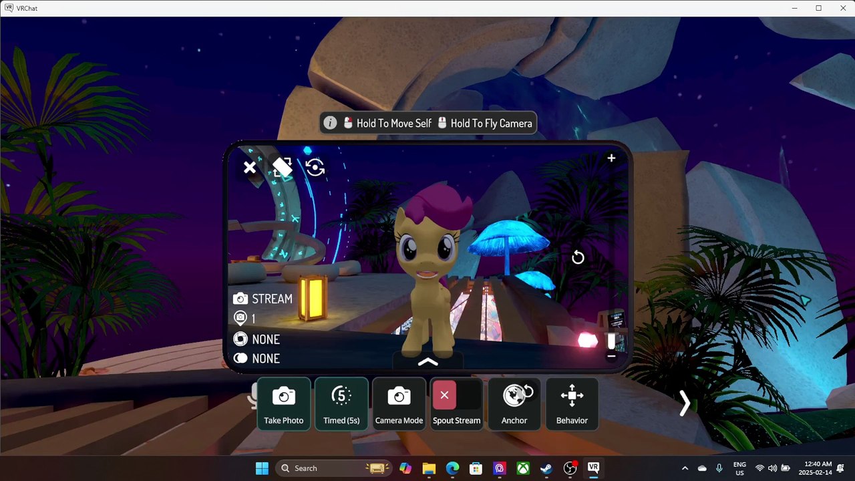The height and width of the screenshot is (481, 855).
Task: Click the microphone icon beside Take Photo
Action: pyautogui.click(x=253, y=395)
